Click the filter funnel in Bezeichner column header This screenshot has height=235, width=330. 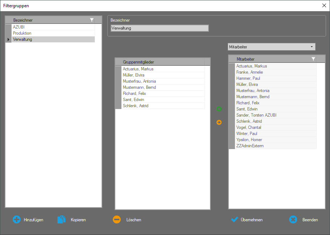(92, 20)
